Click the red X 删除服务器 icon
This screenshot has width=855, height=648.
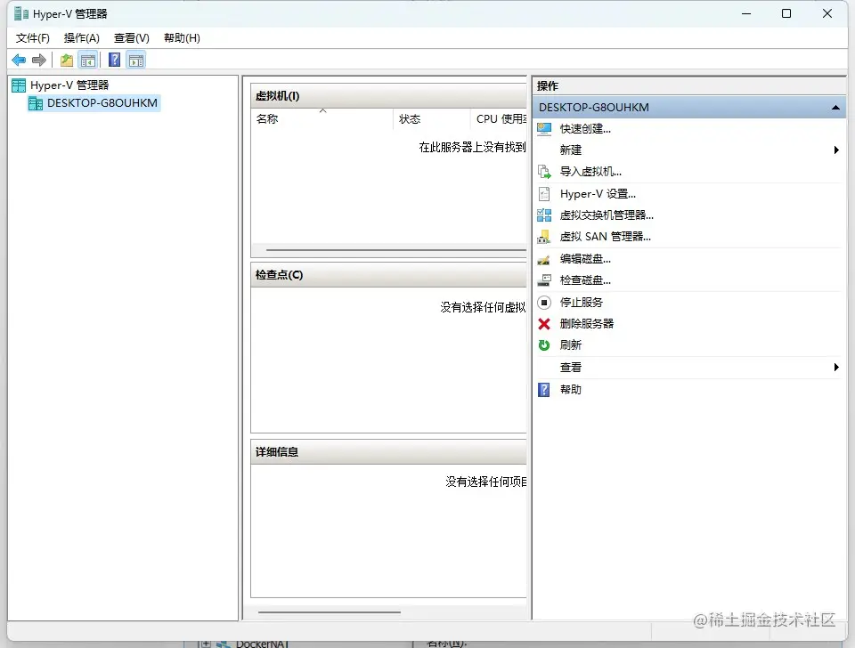click(544, 324)
